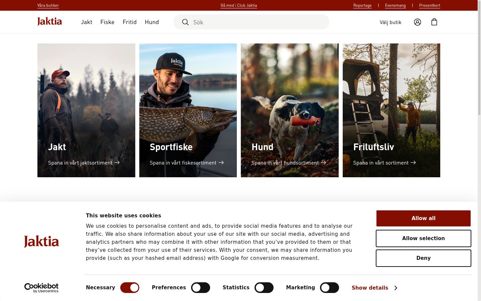The height and width of the screenshot is (301, 481).
Task: Expand Show details chevron
Action: click(396, 288)
